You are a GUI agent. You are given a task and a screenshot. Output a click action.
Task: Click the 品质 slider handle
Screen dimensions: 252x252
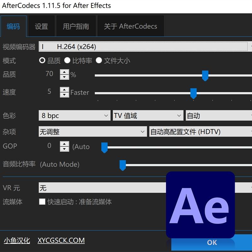(205, 76)
